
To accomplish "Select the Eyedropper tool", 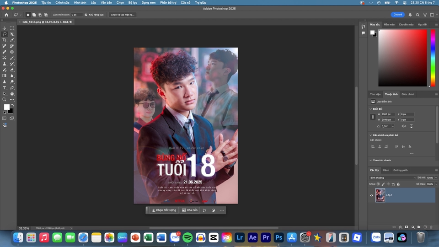I will point(12,40).
